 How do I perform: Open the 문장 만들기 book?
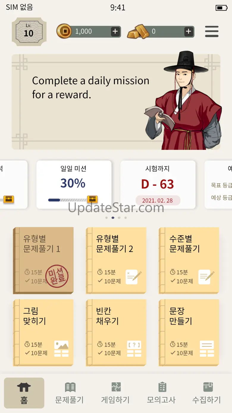point(189,333)
